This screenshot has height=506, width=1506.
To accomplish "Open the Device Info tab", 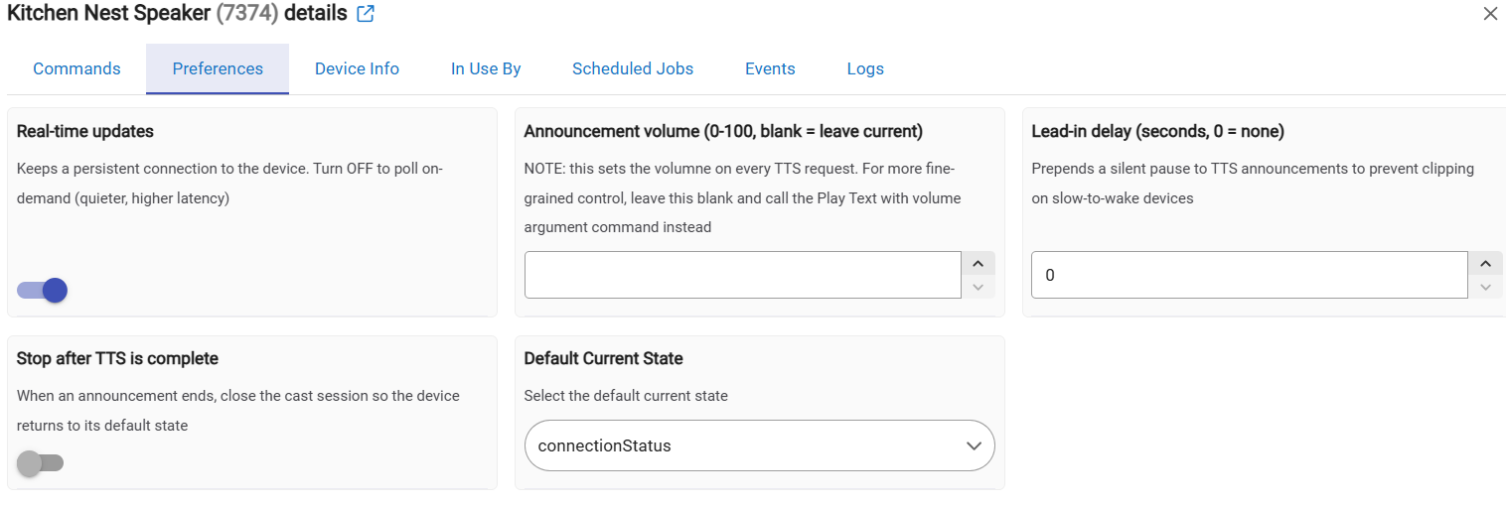I will click(x=357, y=69).
